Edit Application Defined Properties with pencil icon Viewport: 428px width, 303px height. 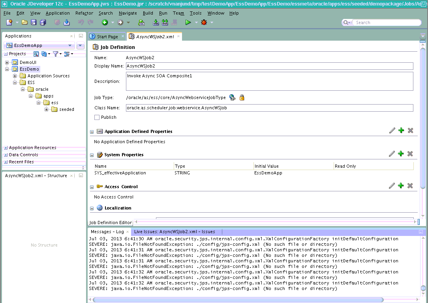(392, 130)
